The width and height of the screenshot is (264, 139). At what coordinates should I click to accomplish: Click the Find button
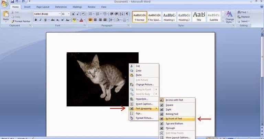pos(243,12)
